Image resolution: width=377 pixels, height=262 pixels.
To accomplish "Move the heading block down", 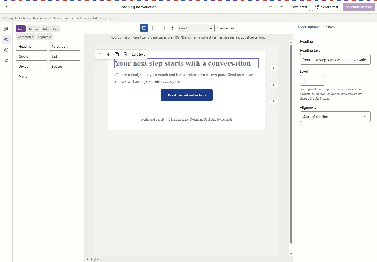I will [x=108, y=54].
